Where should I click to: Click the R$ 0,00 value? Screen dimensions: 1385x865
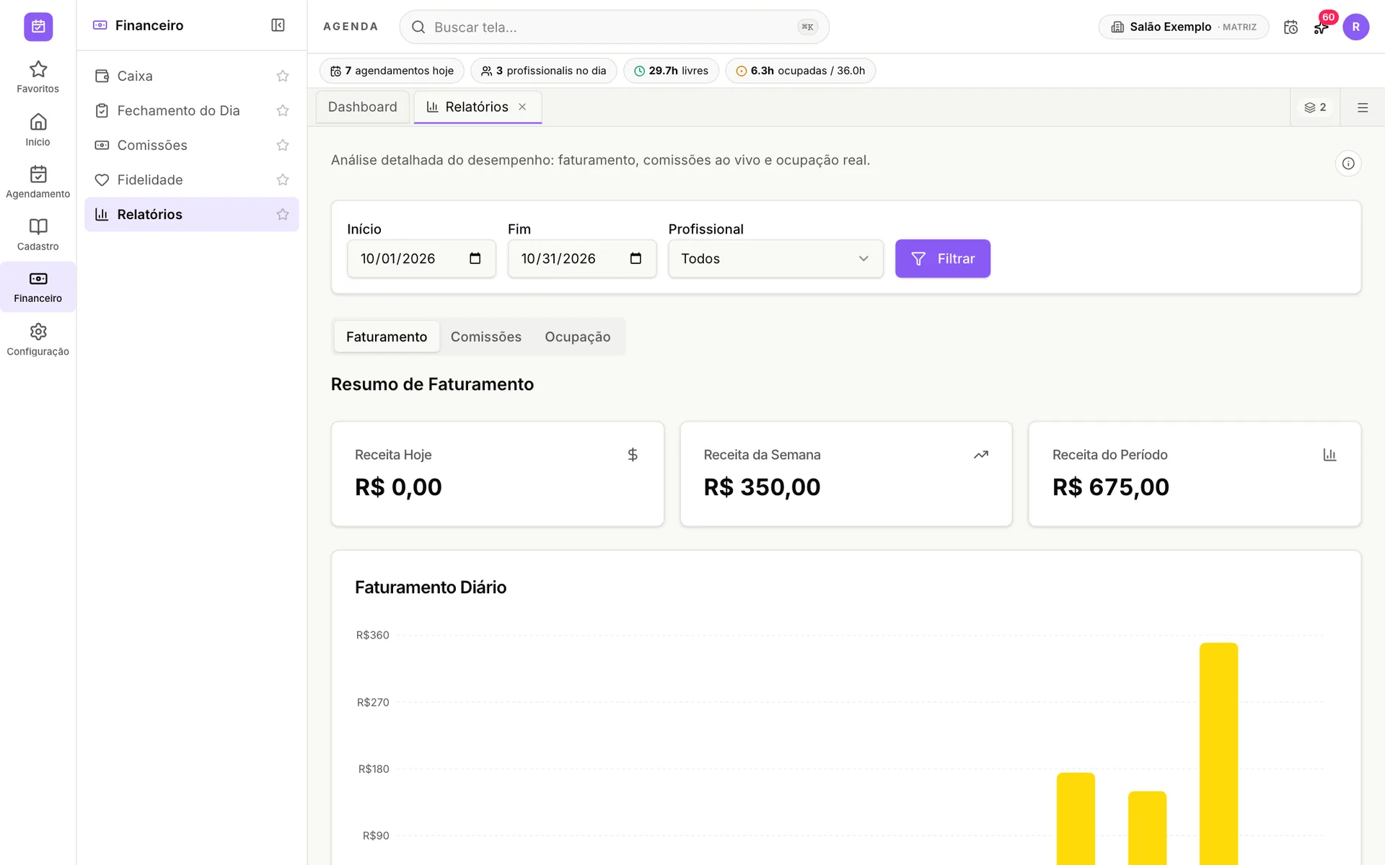[398, 487]
